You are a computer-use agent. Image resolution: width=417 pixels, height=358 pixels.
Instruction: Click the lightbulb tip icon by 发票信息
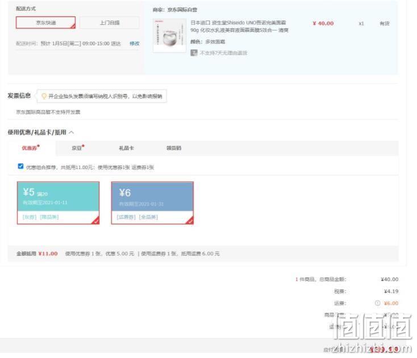pos(44,96)
